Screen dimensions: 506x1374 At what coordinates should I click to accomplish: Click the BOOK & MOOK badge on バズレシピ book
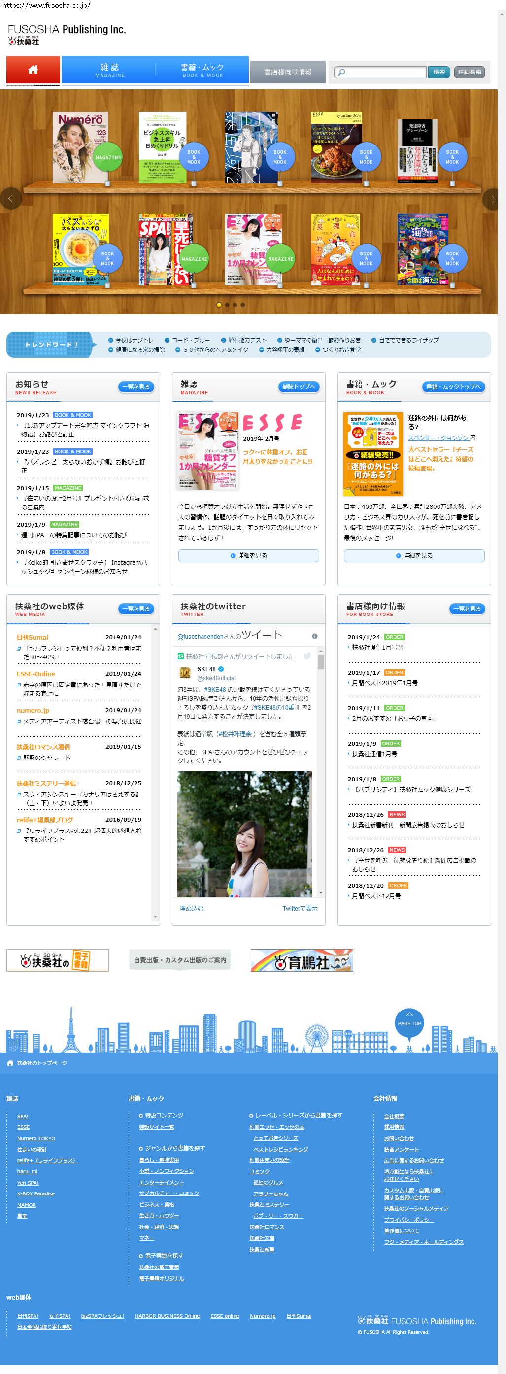pyautogui.click(x=107, y=259)
